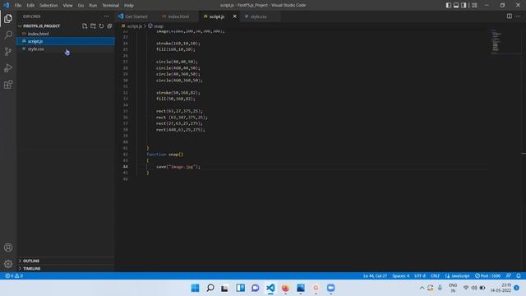Open the Selection menu

48,6
